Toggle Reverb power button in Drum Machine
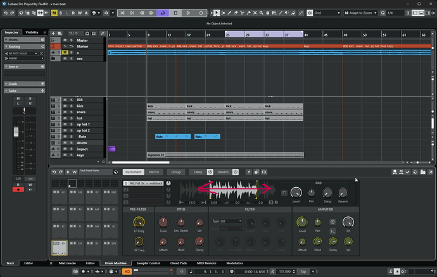This screenshot has width=437, height=277. [x=236, y=172]
